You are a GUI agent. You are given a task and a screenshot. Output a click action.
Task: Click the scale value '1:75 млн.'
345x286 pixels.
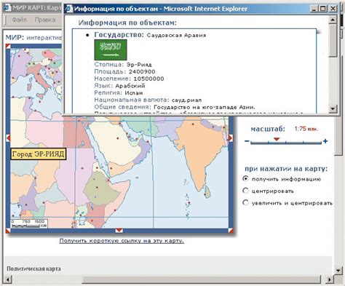tap(306, 129)
